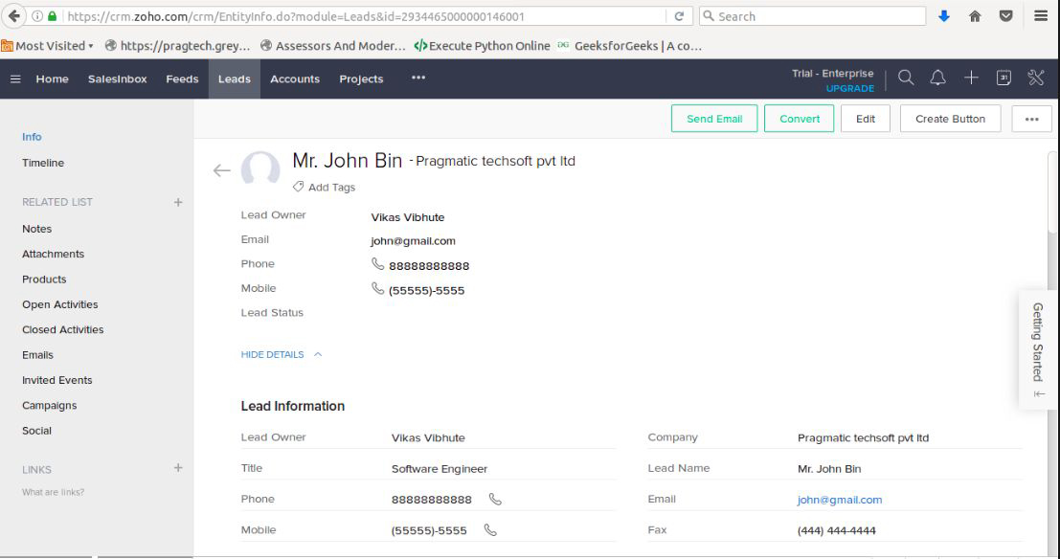Edit the lead record
Image resolution: width=1060 pixels, height=559 pixels.
[x=866, y=119]
